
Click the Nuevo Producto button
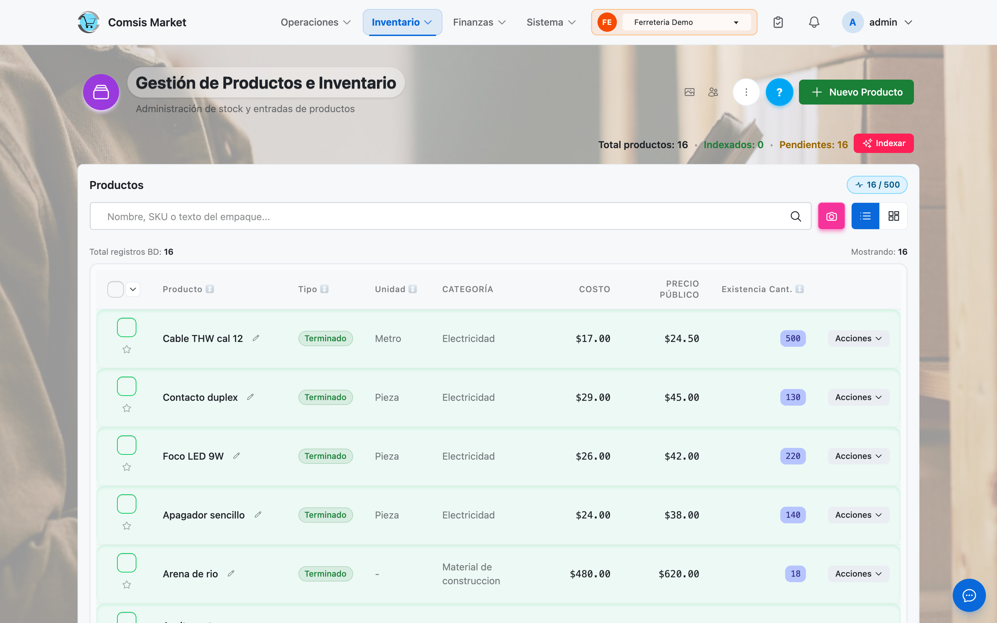(856, 92)
